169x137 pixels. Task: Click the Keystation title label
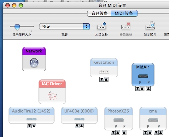click(x=104, y=63)
